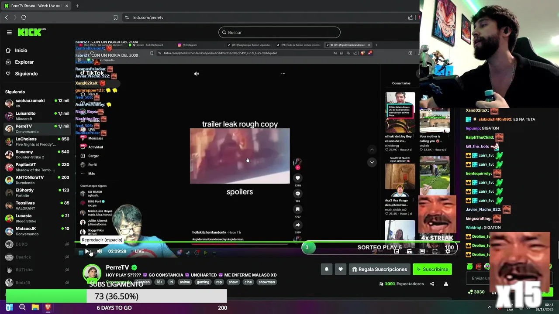This screenshot has width=559, height=314.
Task: Click TikTok next-video down chevron in stream
Action: point(372,162)
